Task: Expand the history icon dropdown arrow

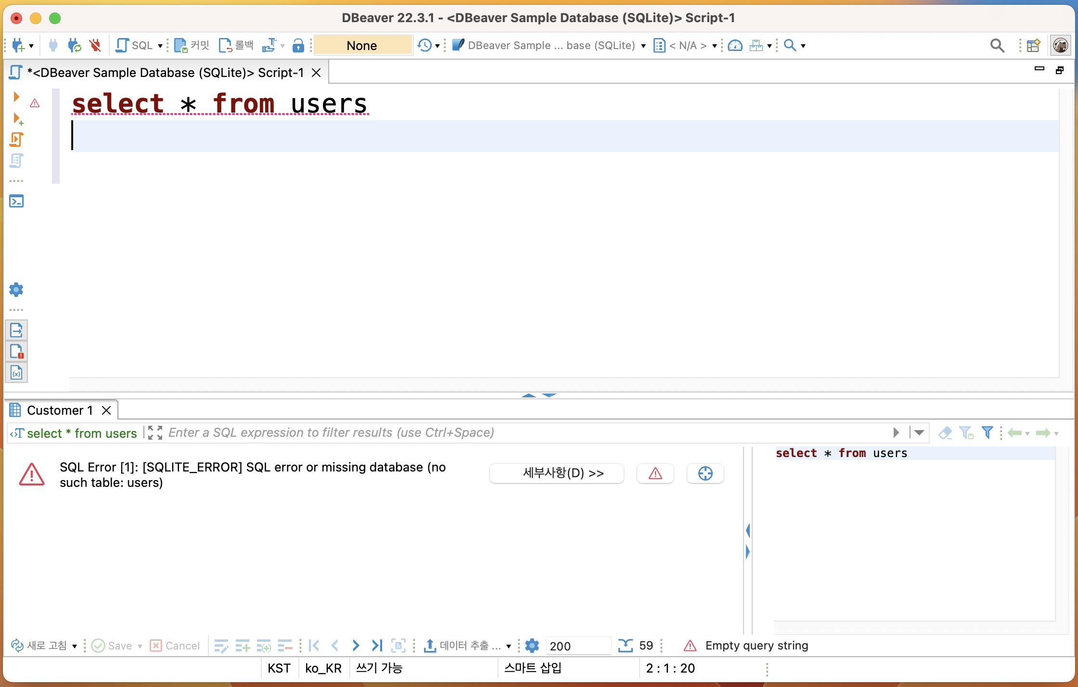Action: (x=437, y=46)
